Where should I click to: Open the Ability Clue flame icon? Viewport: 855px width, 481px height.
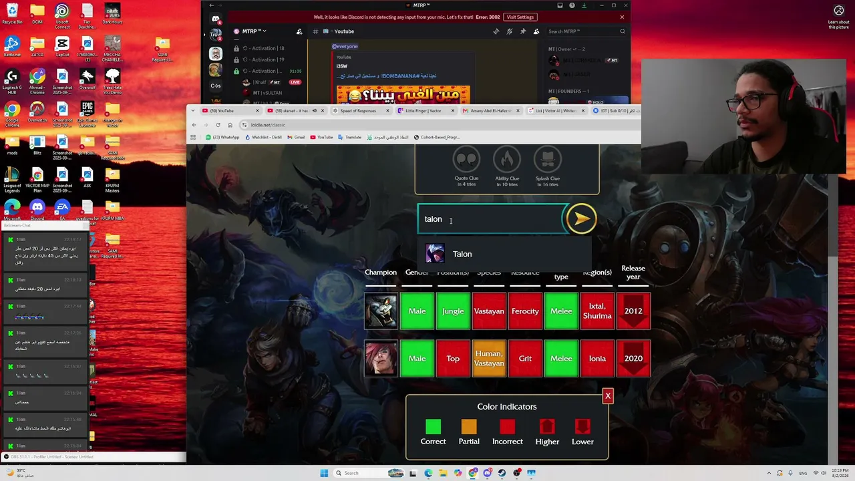point(507,160)
